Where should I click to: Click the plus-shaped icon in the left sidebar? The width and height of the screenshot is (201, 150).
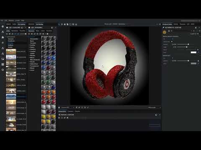point(3,43)
